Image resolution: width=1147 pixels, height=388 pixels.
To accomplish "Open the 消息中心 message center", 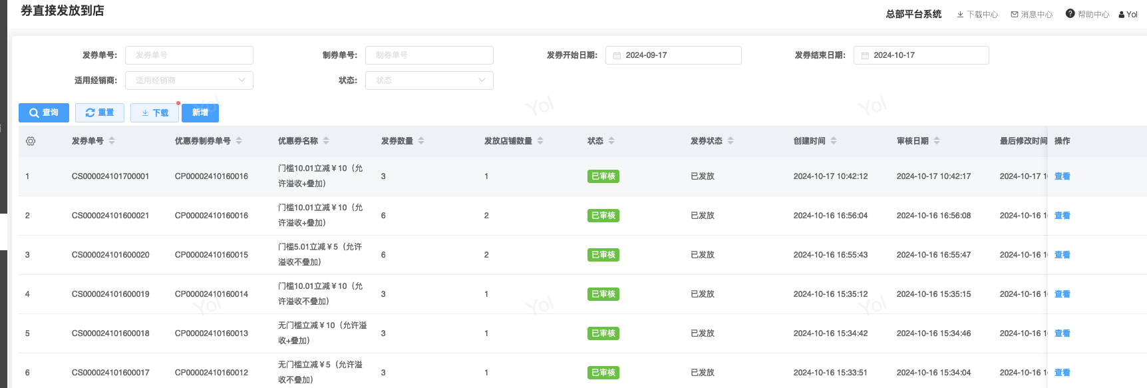I will coord(1031,15).
